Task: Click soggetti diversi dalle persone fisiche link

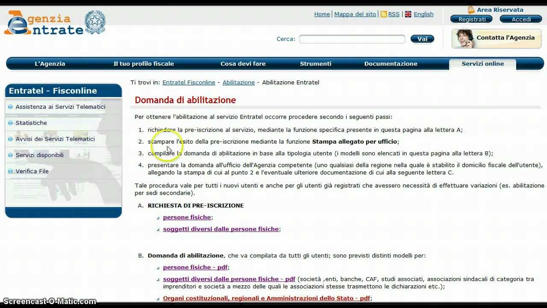Action: coord(221,229)
